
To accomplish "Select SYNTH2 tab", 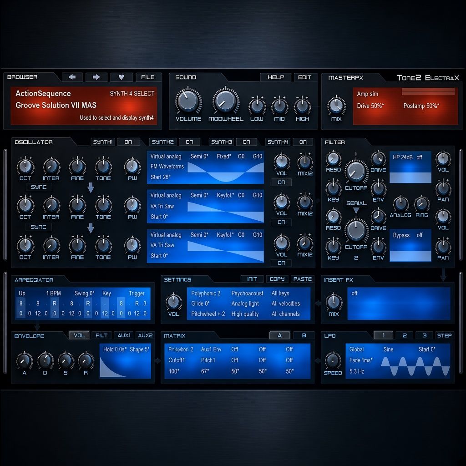I will (162, 142).
